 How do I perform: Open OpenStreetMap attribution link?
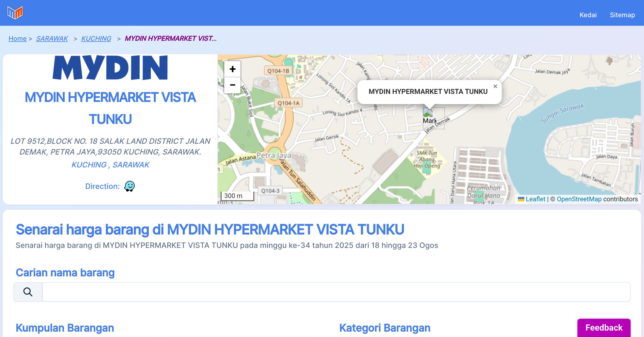(579, 199)
